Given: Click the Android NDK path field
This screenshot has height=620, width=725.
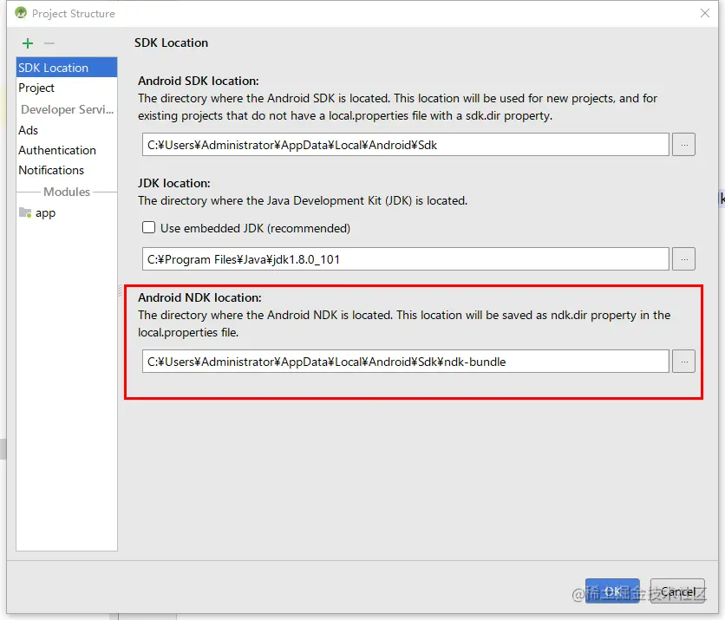Looking at the screenshot, I should (405, 362).
